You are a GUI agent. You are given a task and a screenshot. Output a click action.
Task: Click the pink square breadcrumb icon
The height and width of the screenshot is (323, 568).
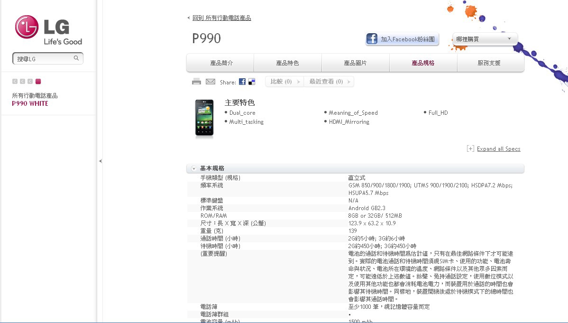(x=38, y=82)
